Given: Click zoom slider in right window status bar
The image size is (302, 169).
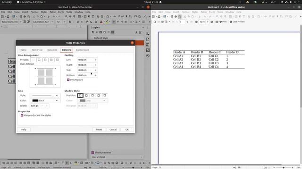Looking at the screenshot, I should click(x=283, y=168).
